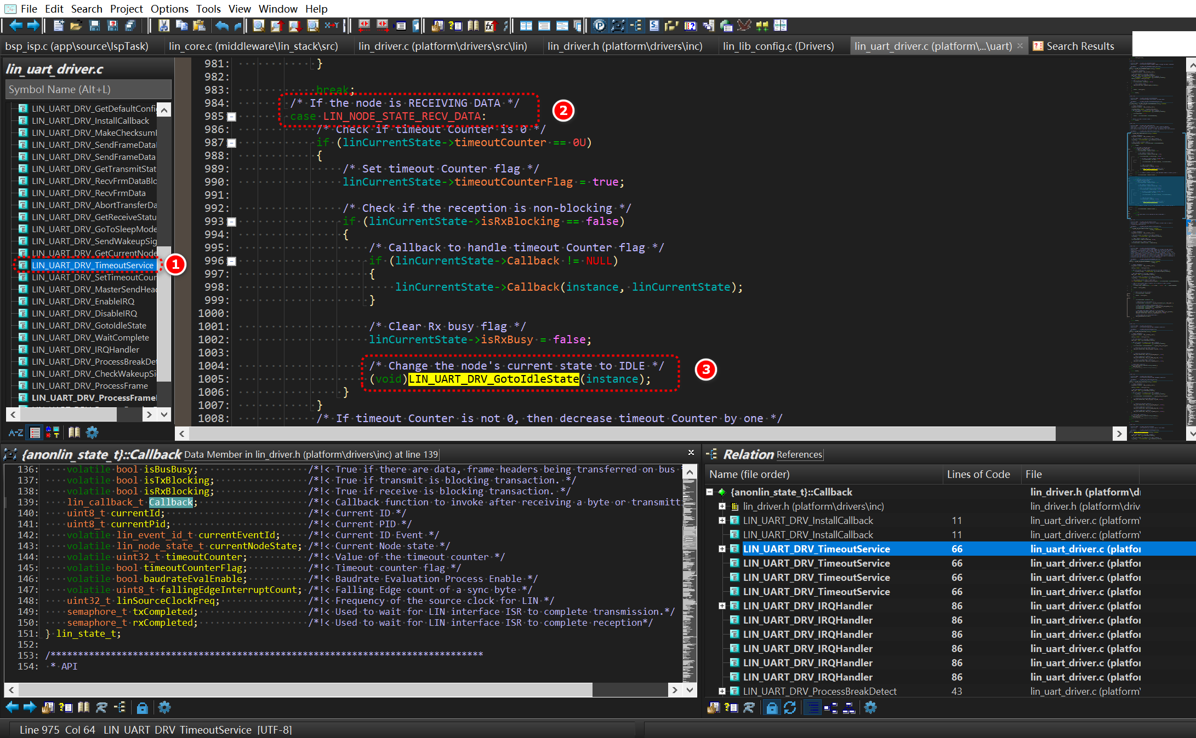Switch to lin_core.c tab
1196x738 pixels.
click(x=253, y=46)
